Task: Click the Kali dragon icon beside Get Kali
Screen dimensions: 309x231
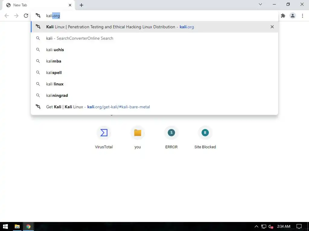Action: tap(38, 107)
